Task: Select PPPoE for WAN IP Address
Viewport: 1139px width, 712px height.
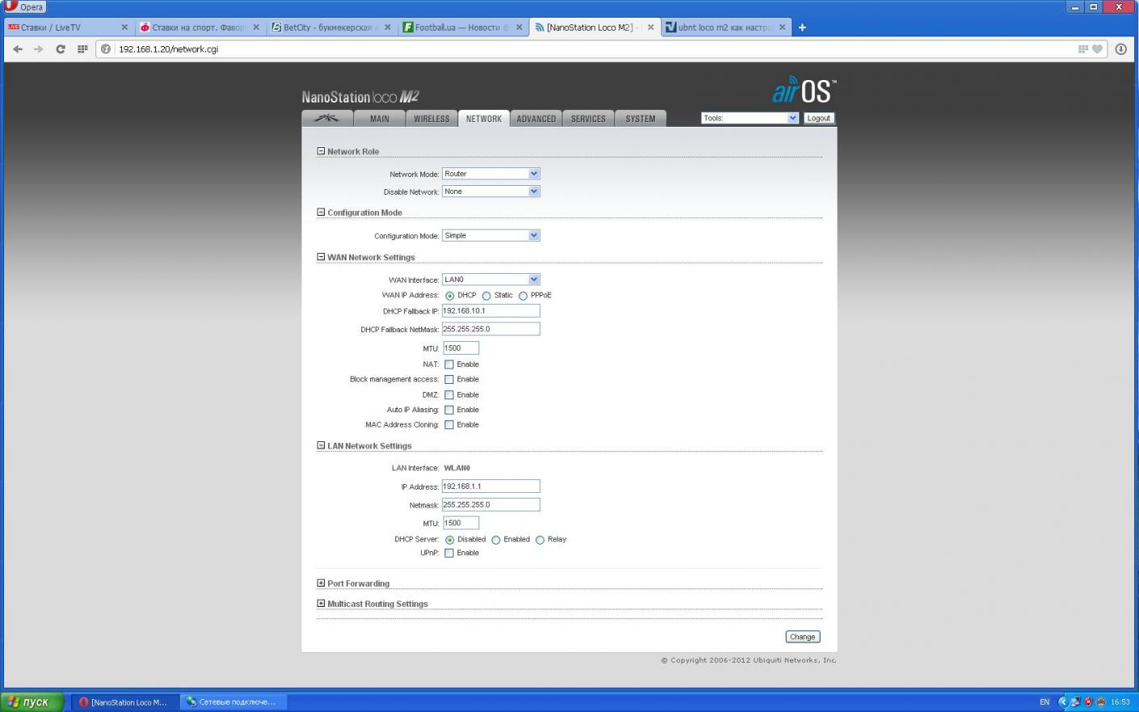Action: pyautogui.click(x=523, y=296)
